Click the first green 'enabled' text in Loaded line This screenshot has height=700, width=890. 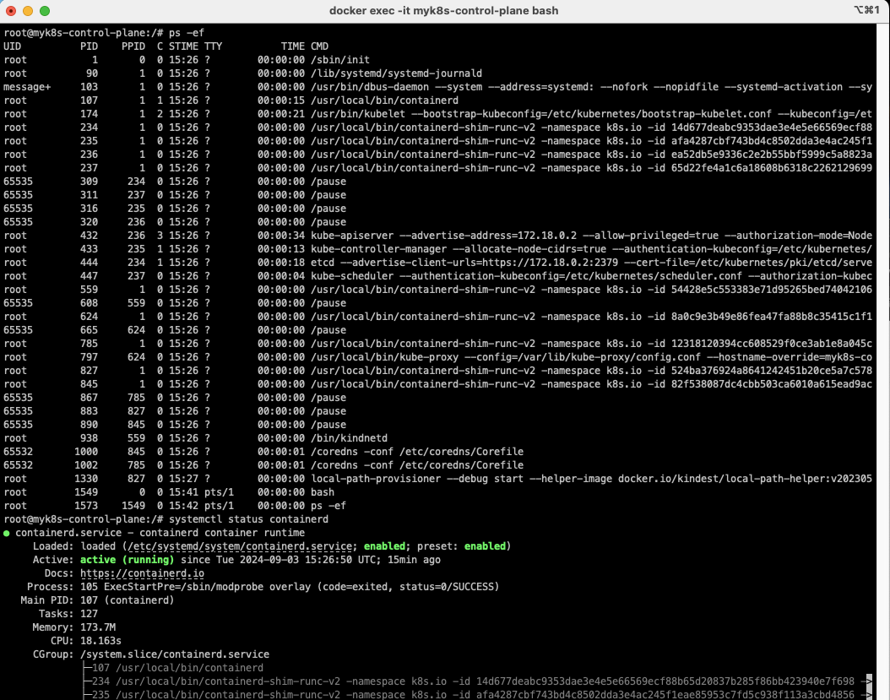pos(384,546)
